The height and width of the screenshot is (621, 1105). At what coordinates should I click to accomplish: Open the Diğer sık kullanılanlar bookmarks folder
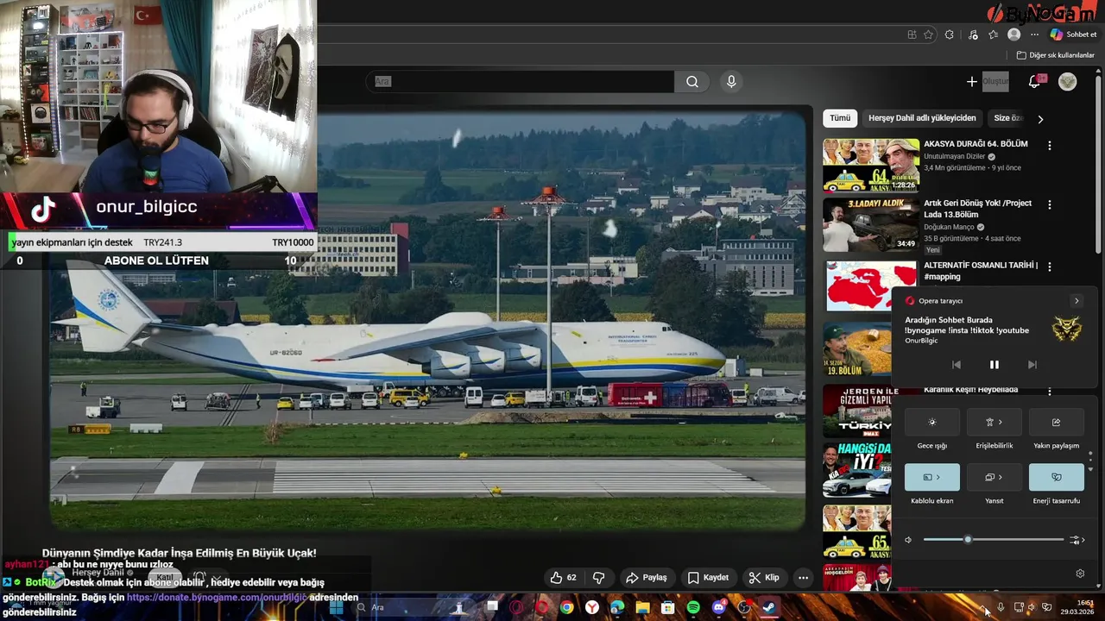pyautogui.click(x=1055, y=55)
